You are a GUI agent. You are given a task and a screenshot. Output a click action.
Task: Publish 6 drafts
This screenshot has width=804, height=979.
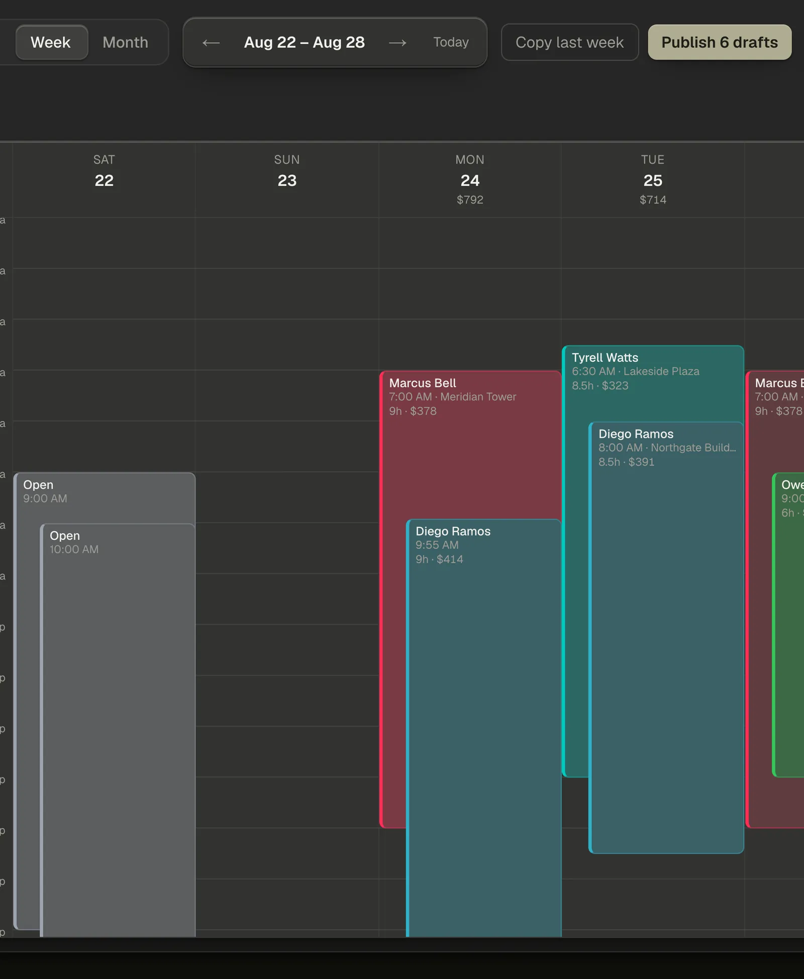720,43
